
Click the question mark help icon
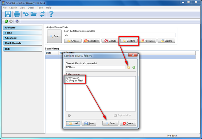(x=51, y=14)
